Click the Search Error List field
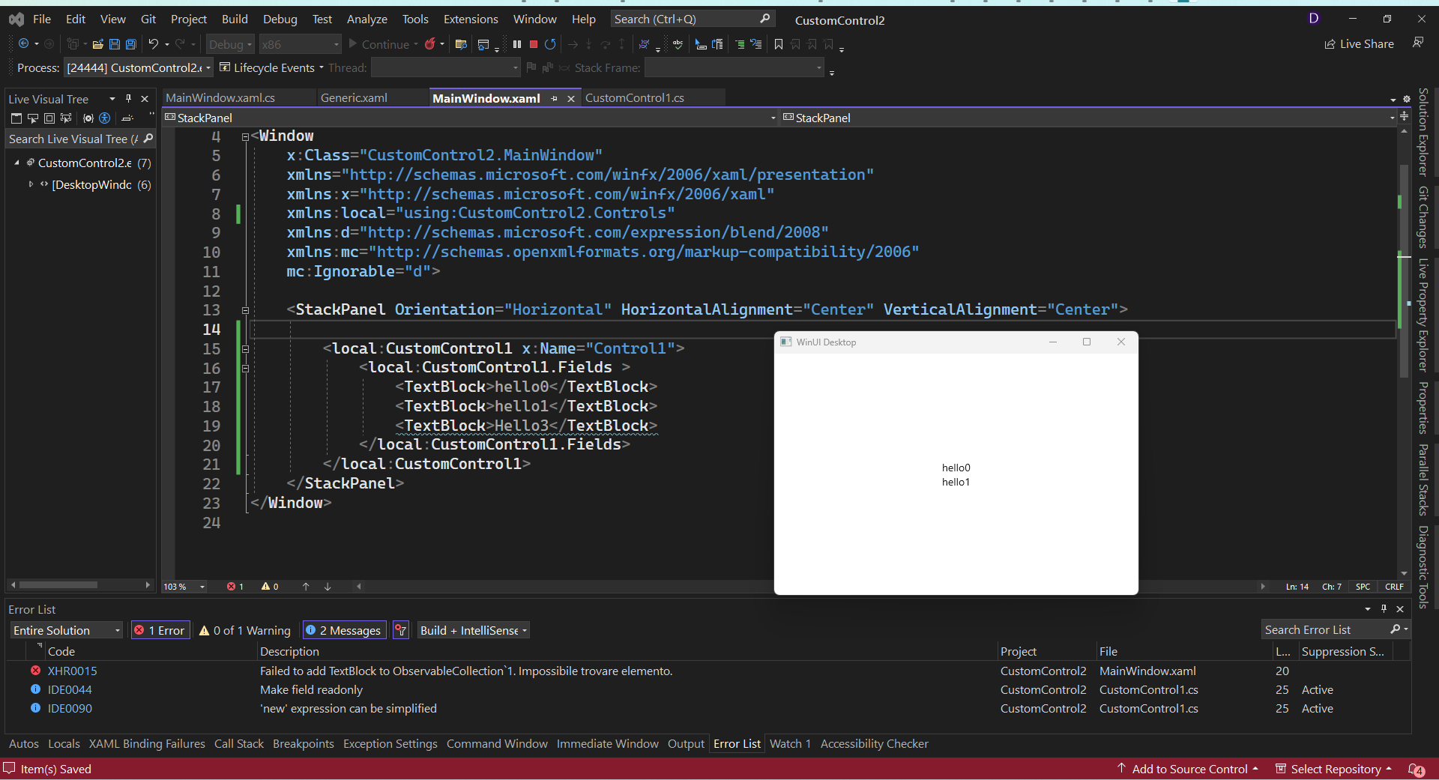 tap(1327, 629)
